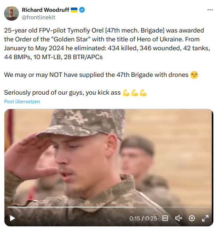The image size is (217, 230).
Task: Click the first flexed biceps emoji
Action: point(126,93)
